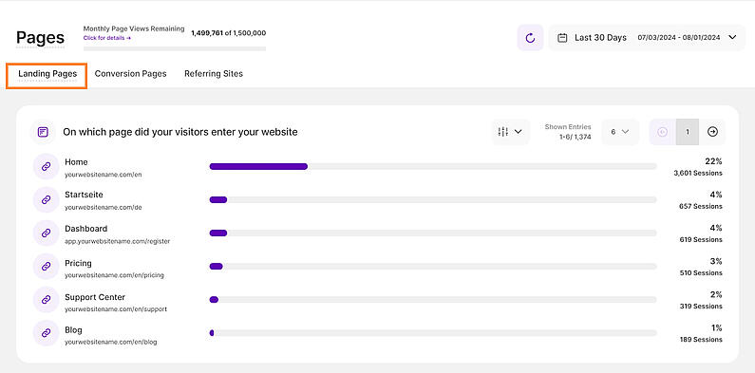The image size is (755, 373).
Task: Click the Pages heading
Action: pyautogui.click(x=41, y=38)
